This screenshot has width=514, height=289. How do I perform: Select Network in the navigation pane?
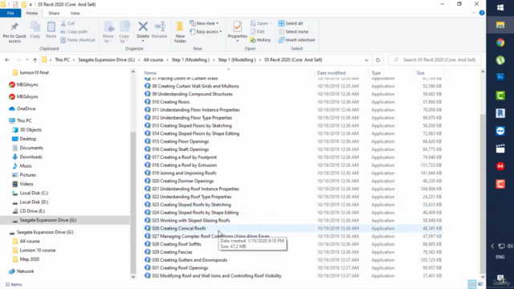point(25,271)
